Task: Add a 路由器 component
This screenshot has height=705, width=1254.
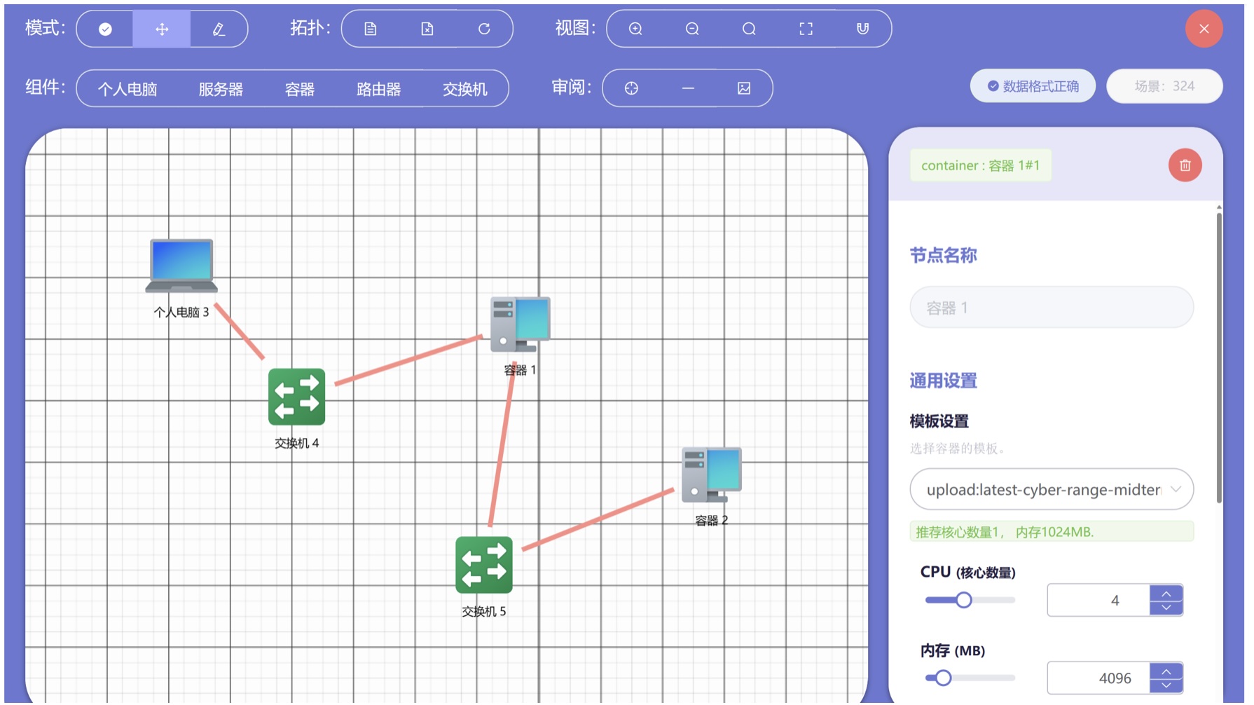Action: pyautogui.click(x=379, y=89)
